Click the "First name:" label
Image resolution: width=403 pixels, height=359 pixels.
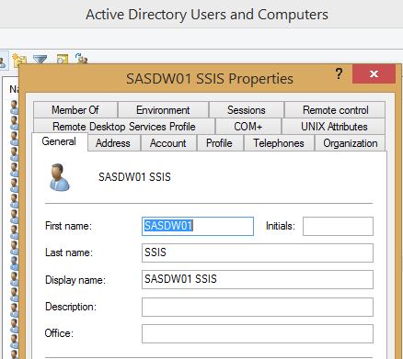click(x=69, y=226)
